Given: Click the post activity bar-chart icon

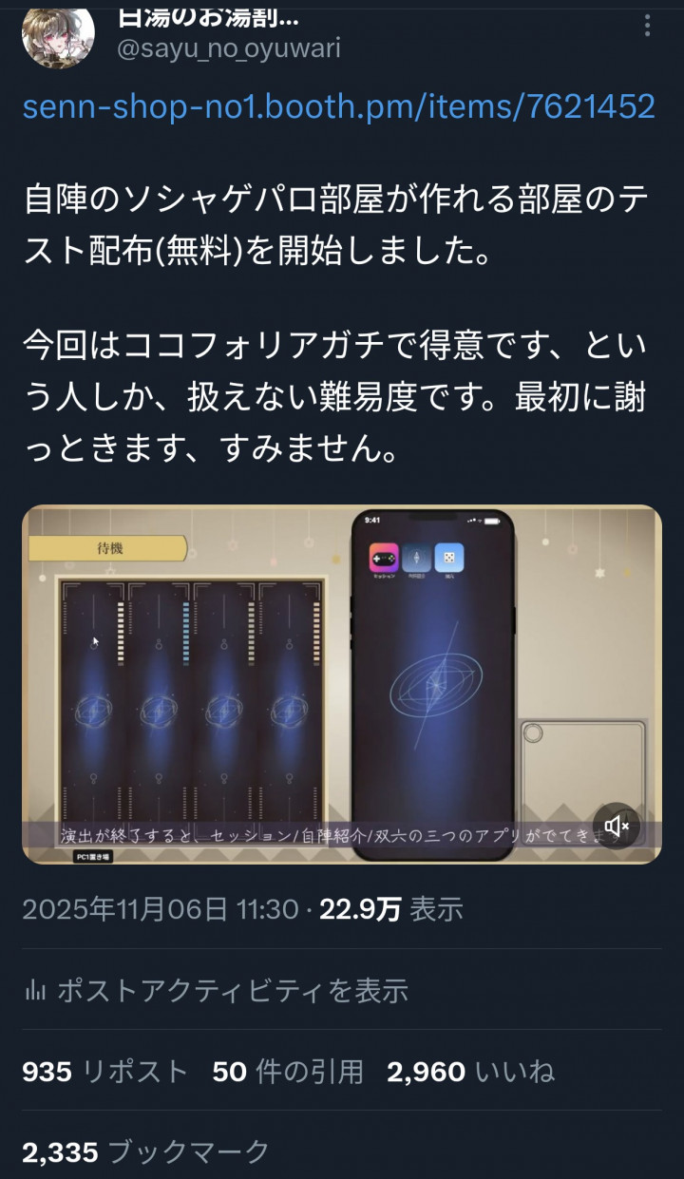Looking at the screenshot, I should pos(35,991).
